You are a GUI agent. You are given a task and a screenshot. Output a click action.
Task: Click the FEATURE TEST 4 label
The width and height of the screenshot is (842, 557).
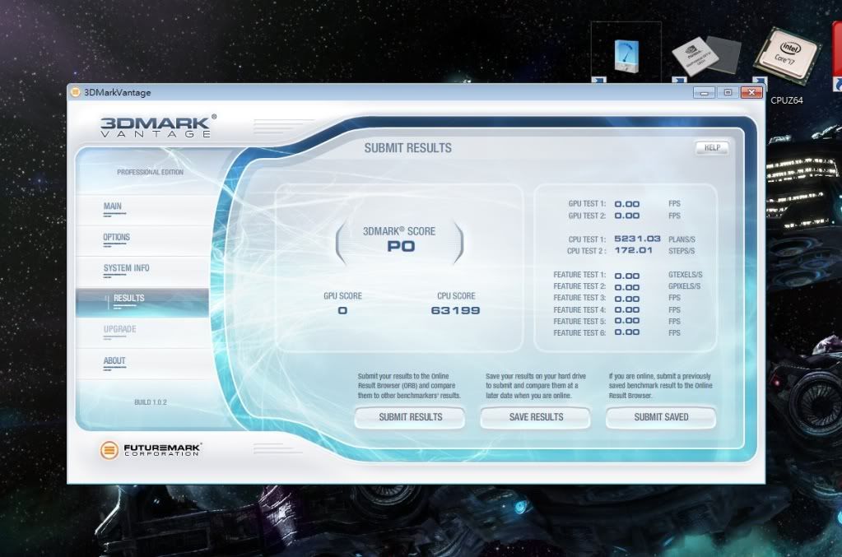579,310
